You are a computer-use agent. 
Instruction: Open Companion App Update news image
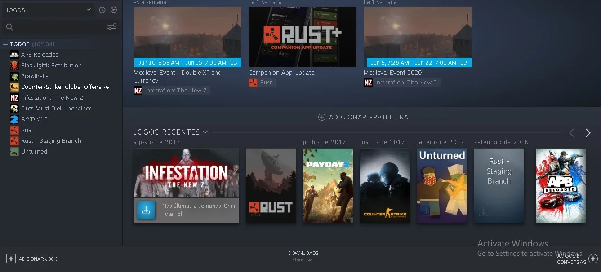303,37
